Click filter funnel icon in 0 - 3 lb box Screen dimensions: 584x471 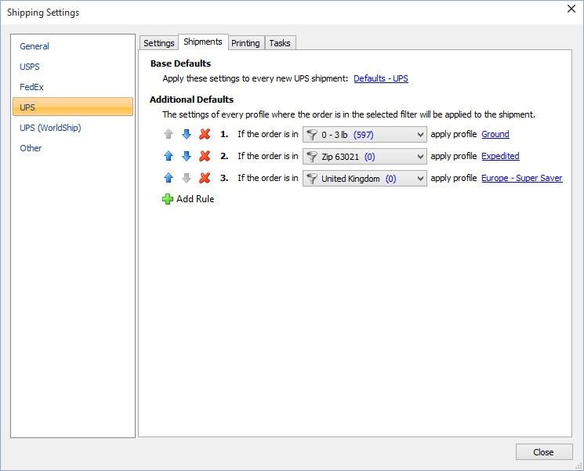[311, 135]
